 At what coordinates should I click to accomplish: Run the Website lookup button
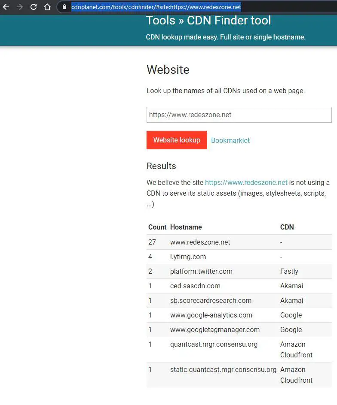[177, 140]
